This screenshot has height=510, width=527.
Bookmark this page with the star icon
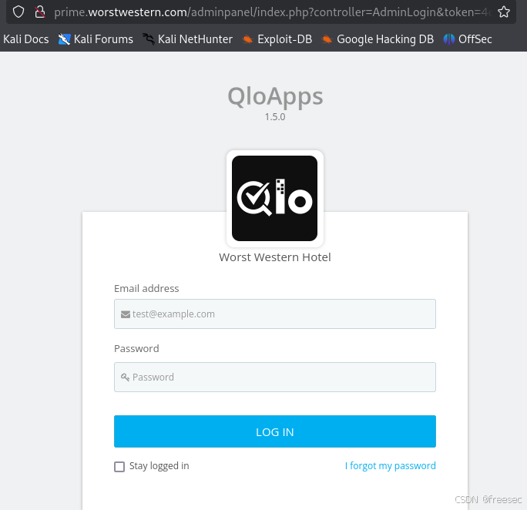(504, 12)
